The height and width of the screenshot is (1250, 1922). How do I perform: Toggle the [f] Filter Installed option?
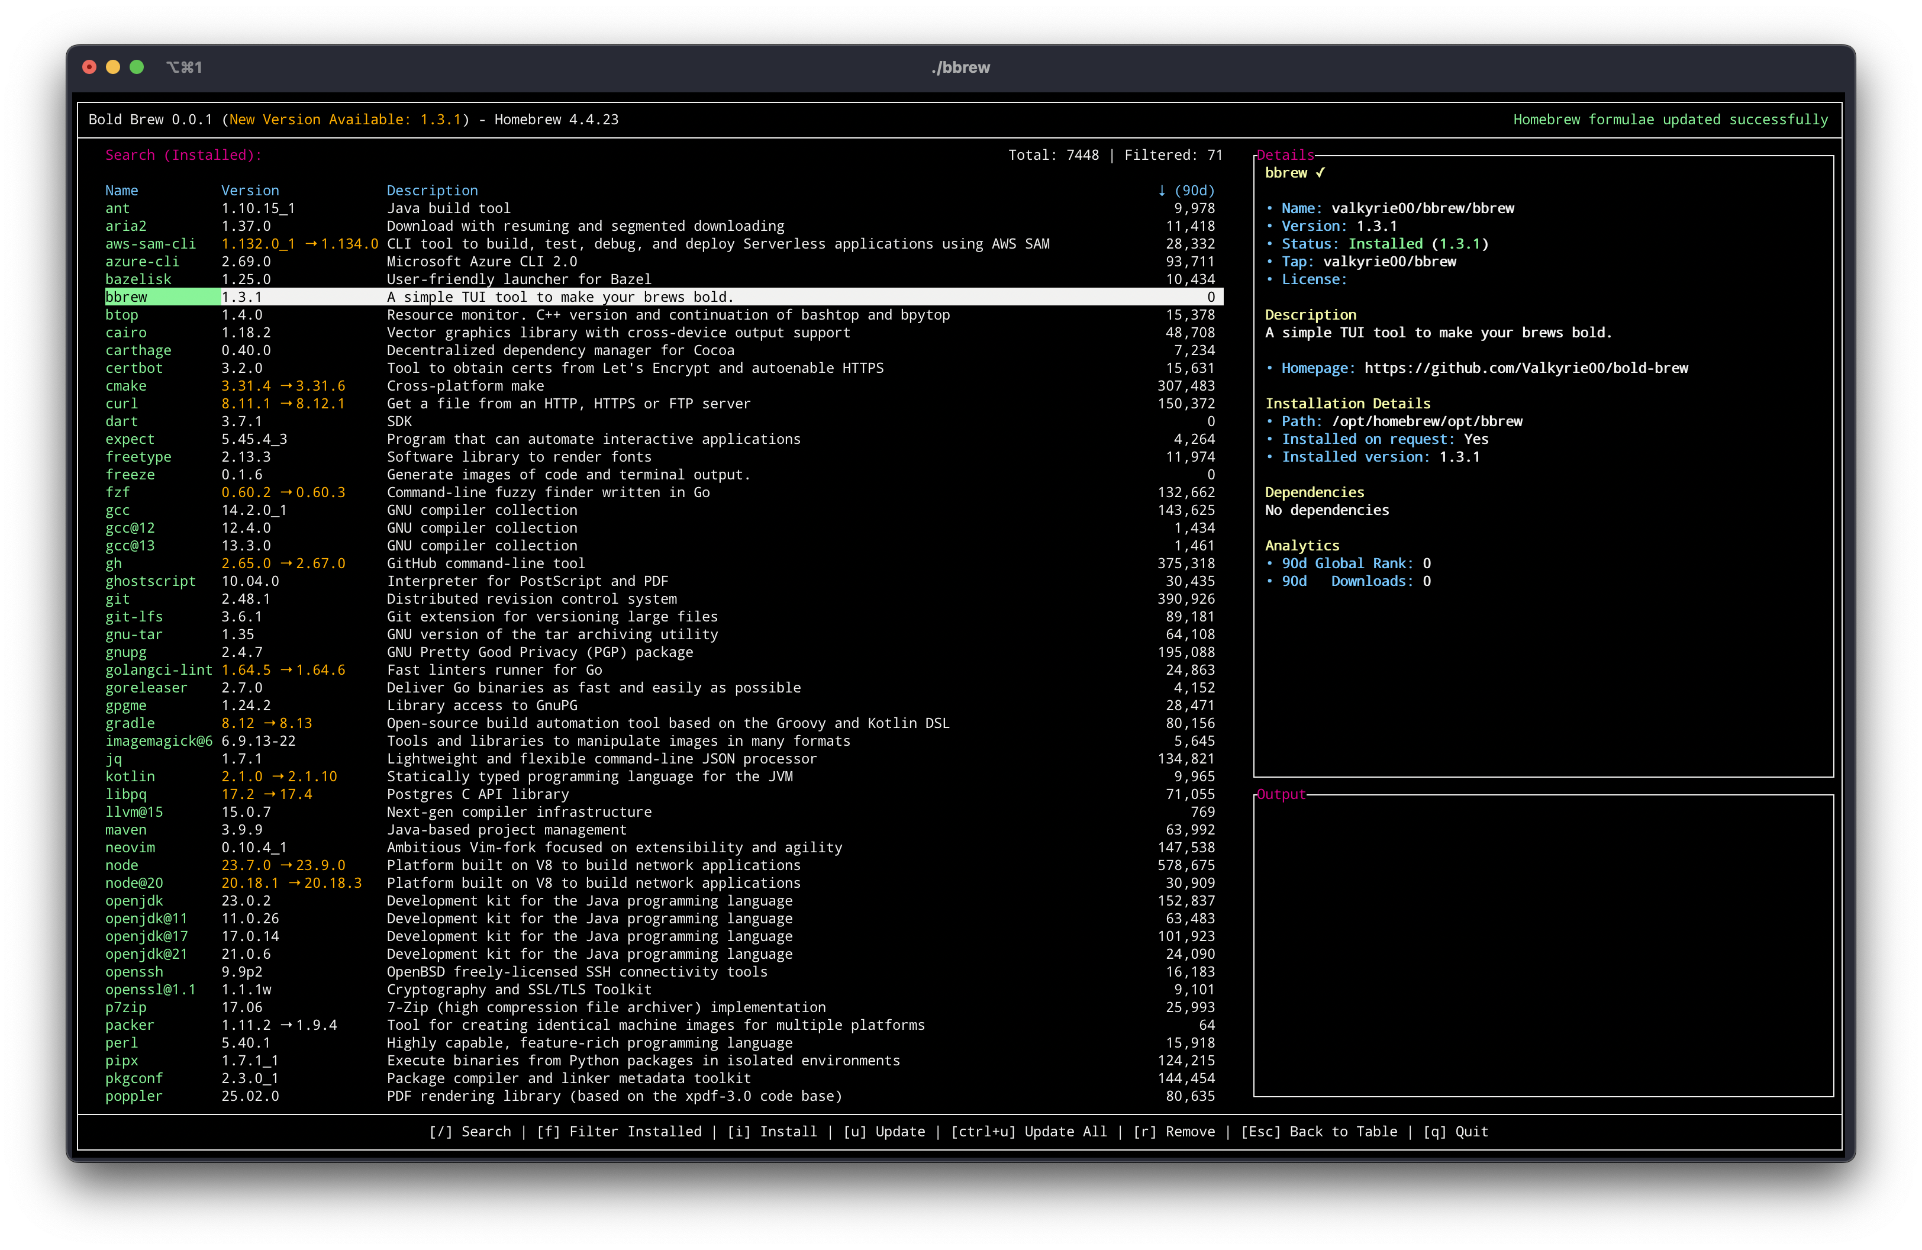coord(620,1131)
